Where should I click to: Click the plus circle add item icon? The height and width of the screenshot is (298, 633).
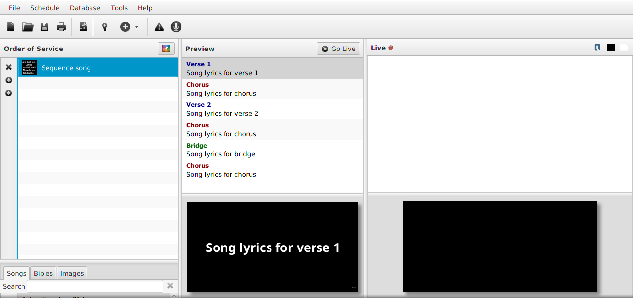(125, 27)
